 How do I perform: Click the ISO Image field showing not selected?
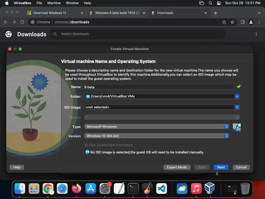pyautogui.click(x=160, y=107)
